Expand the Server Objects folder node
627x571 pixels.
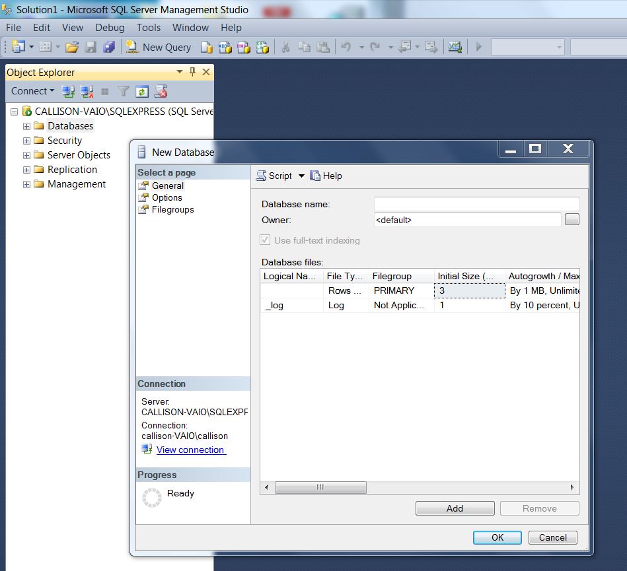(x=27, y=155)
